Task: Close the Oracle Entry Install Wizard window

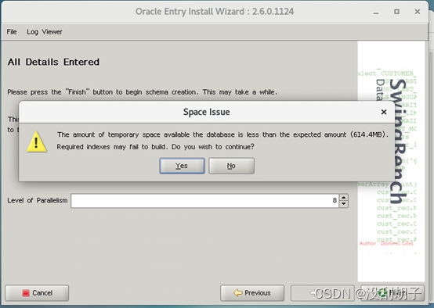Action: pos(418,12)
